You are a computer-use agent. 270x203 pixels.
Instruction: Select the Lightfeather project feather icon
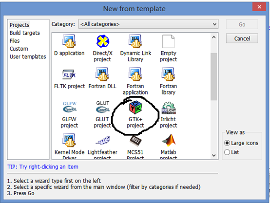pyautogui.click(x=103, y=141)
